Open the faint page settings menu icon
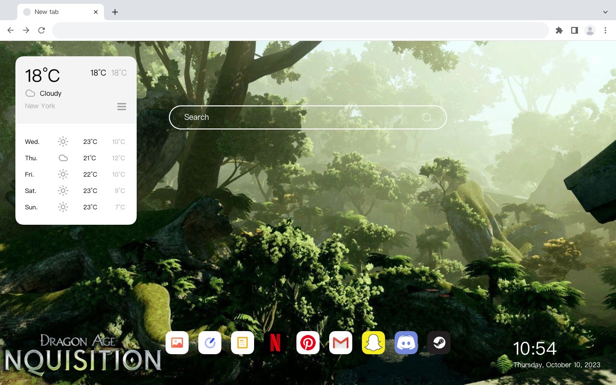The width and height of the screenshot is (616, 385). [597, 60]
